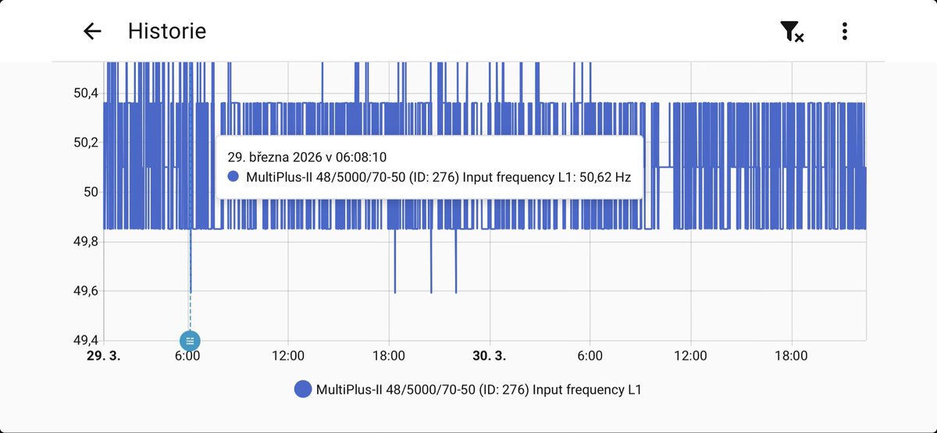The width and height of the screenshot is (937, 433).
Task: Click the round chart cursor marker icon
Action: [190, 341]
